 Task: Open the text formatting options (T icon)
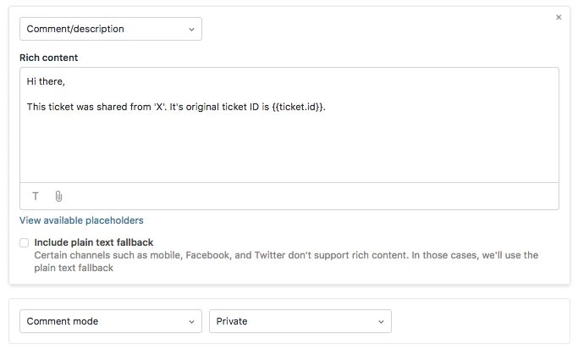click(x=36, y=197)
